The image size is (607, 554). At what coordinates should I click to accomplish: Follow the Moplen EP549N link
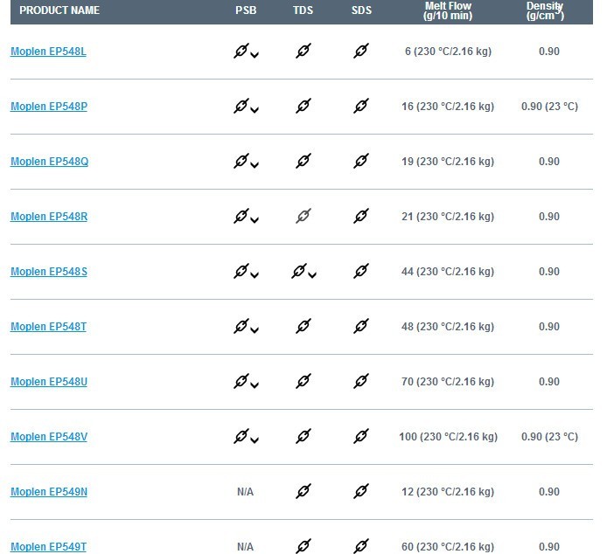click(x=49, y=492)
